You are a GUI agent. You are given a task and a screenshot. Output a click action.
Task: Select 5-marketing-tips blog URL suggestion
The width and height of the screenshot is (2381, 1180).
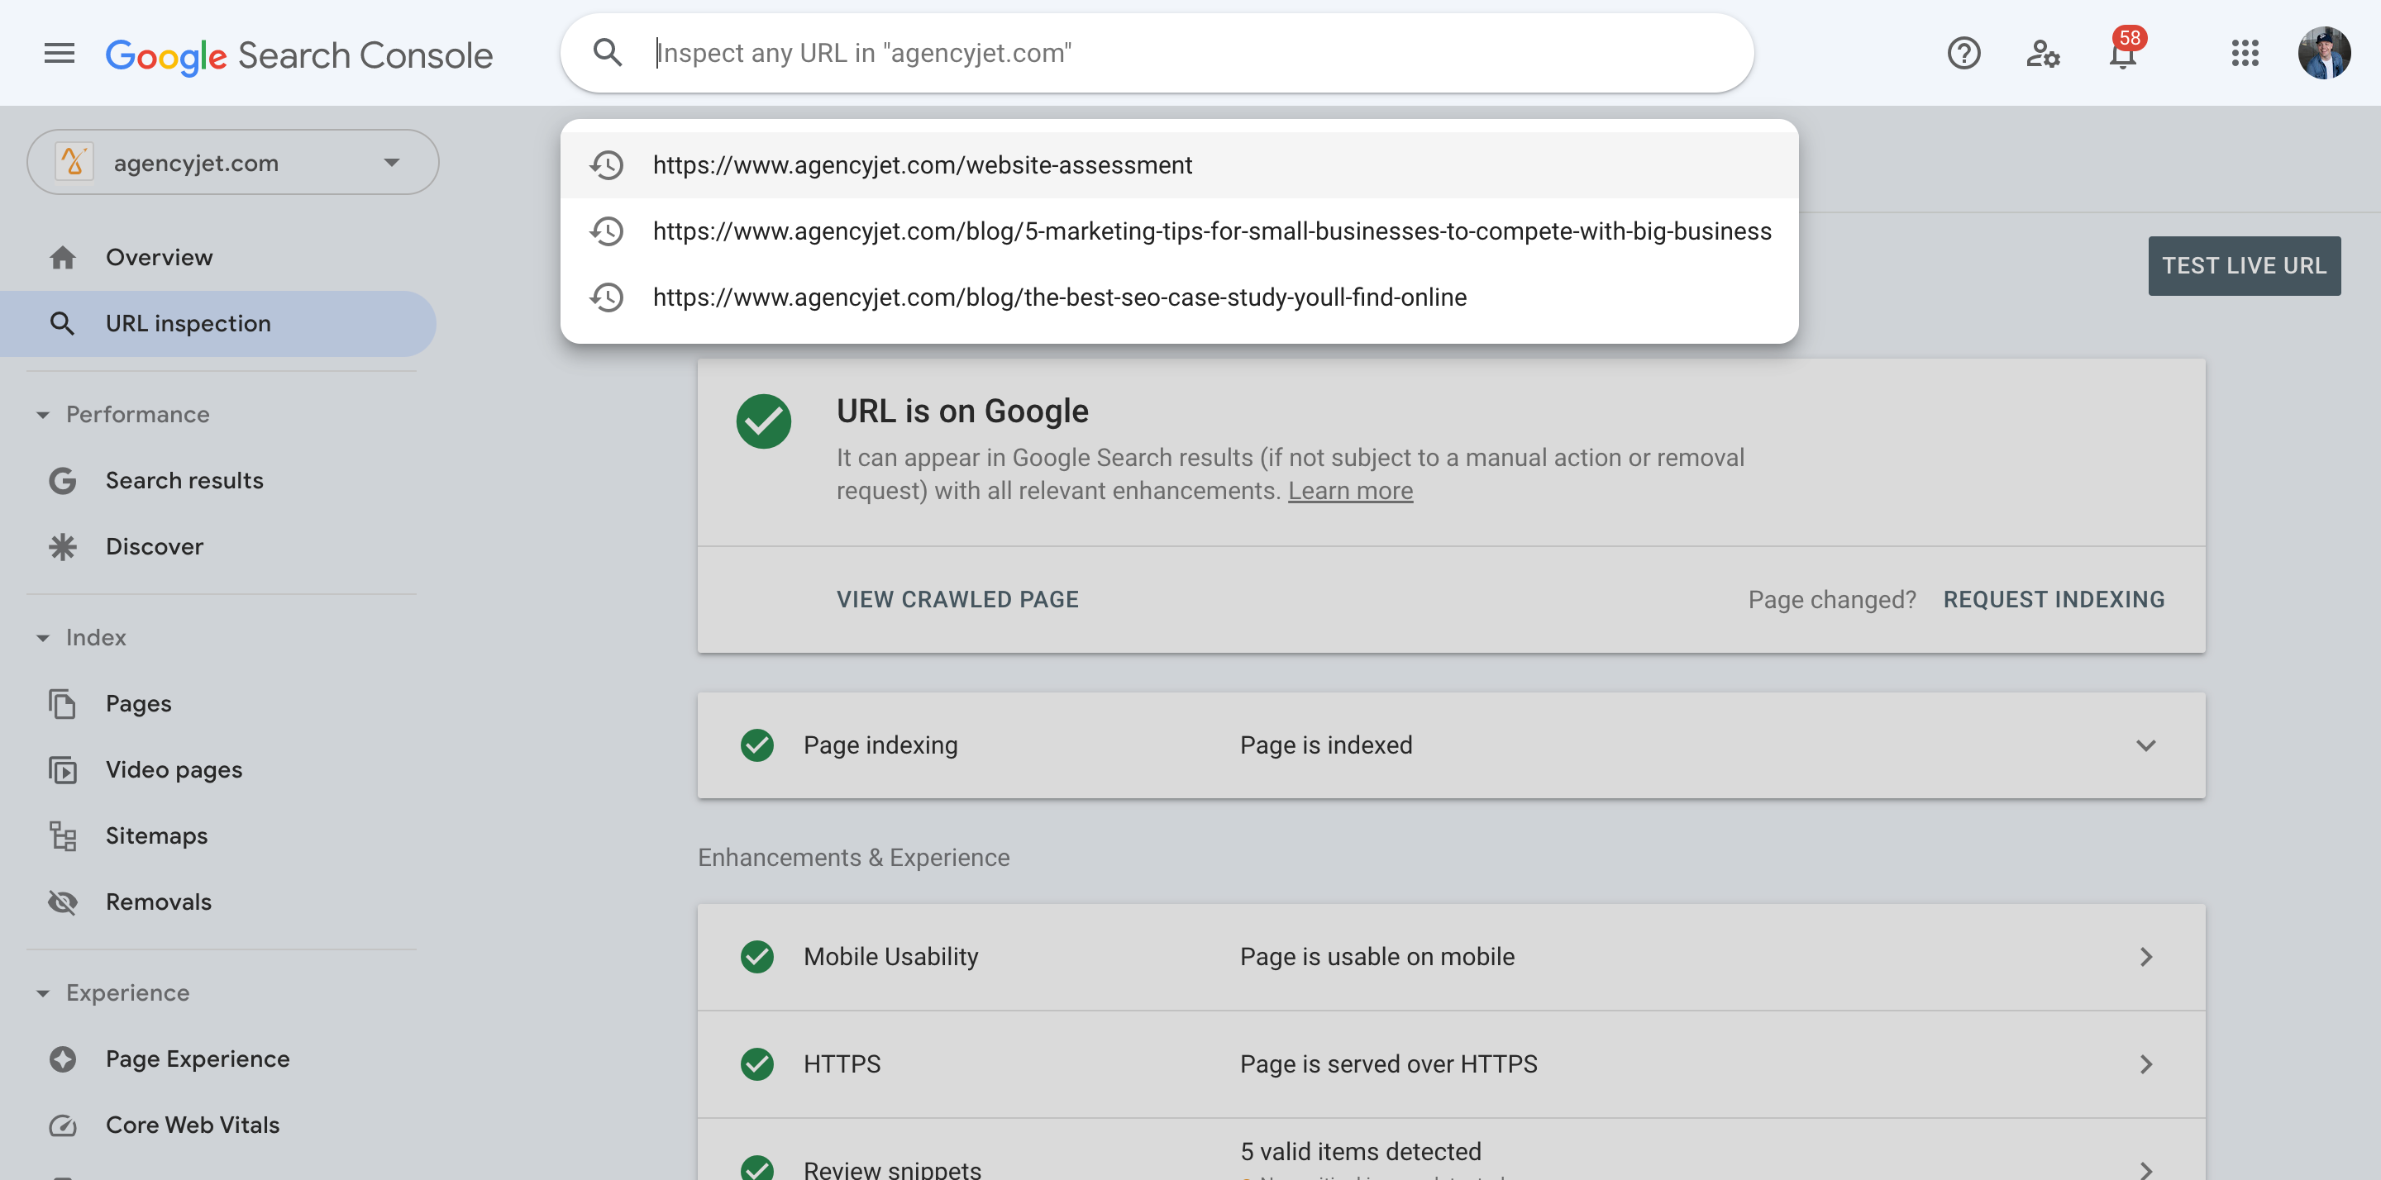(x=1180, y=231)
